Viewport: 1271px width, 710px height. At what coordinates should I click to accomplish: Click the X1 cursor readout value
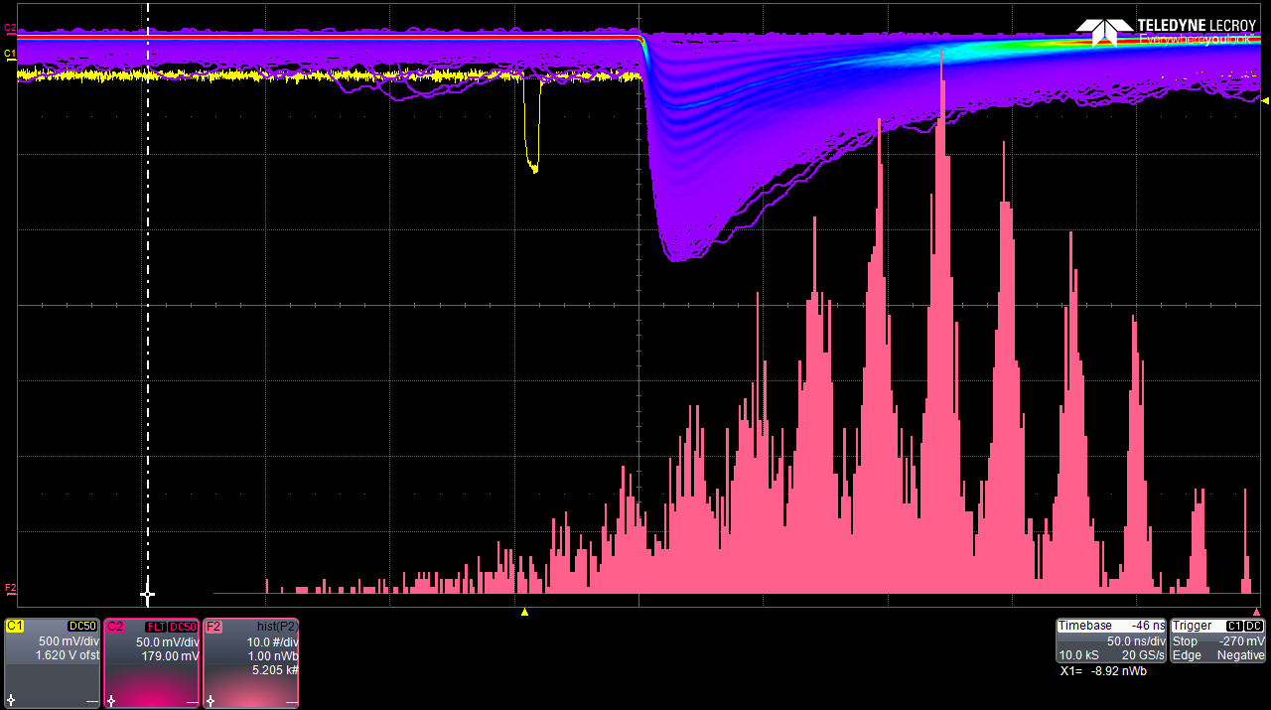(1102, 671)
